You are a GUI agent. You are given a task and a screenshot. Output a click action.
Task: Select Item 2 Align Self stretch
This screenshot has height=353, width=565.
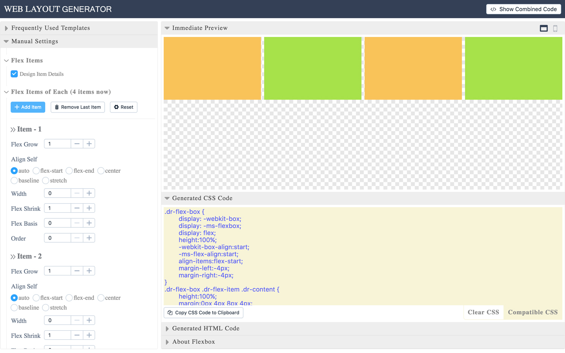46,308
